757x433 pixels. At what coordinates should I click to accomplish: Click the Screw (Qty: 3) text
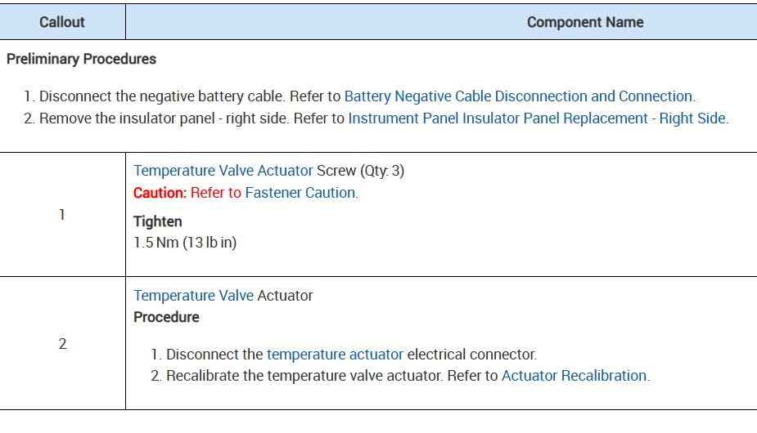360,171
